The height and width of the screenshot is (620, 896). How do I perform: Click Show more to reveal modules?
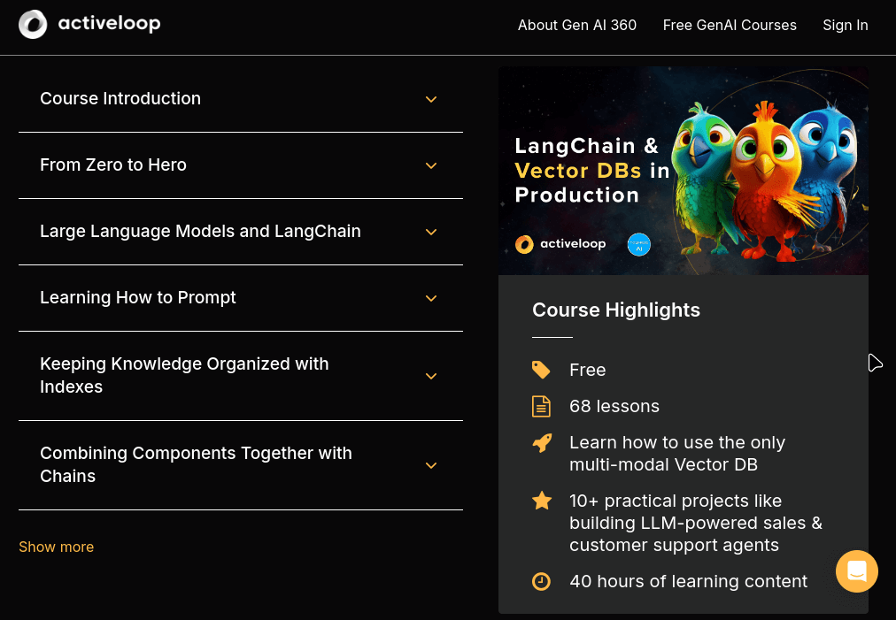pos(57,547)
